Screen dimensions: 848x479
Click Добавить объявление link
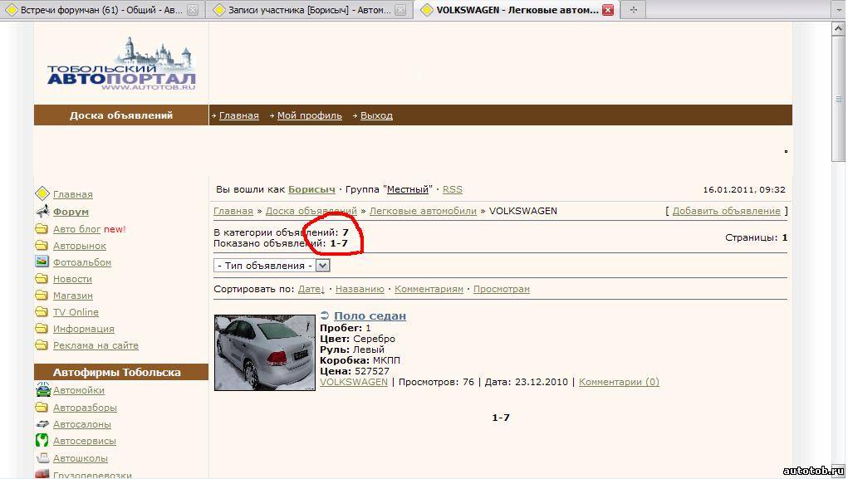coord(726,211)
